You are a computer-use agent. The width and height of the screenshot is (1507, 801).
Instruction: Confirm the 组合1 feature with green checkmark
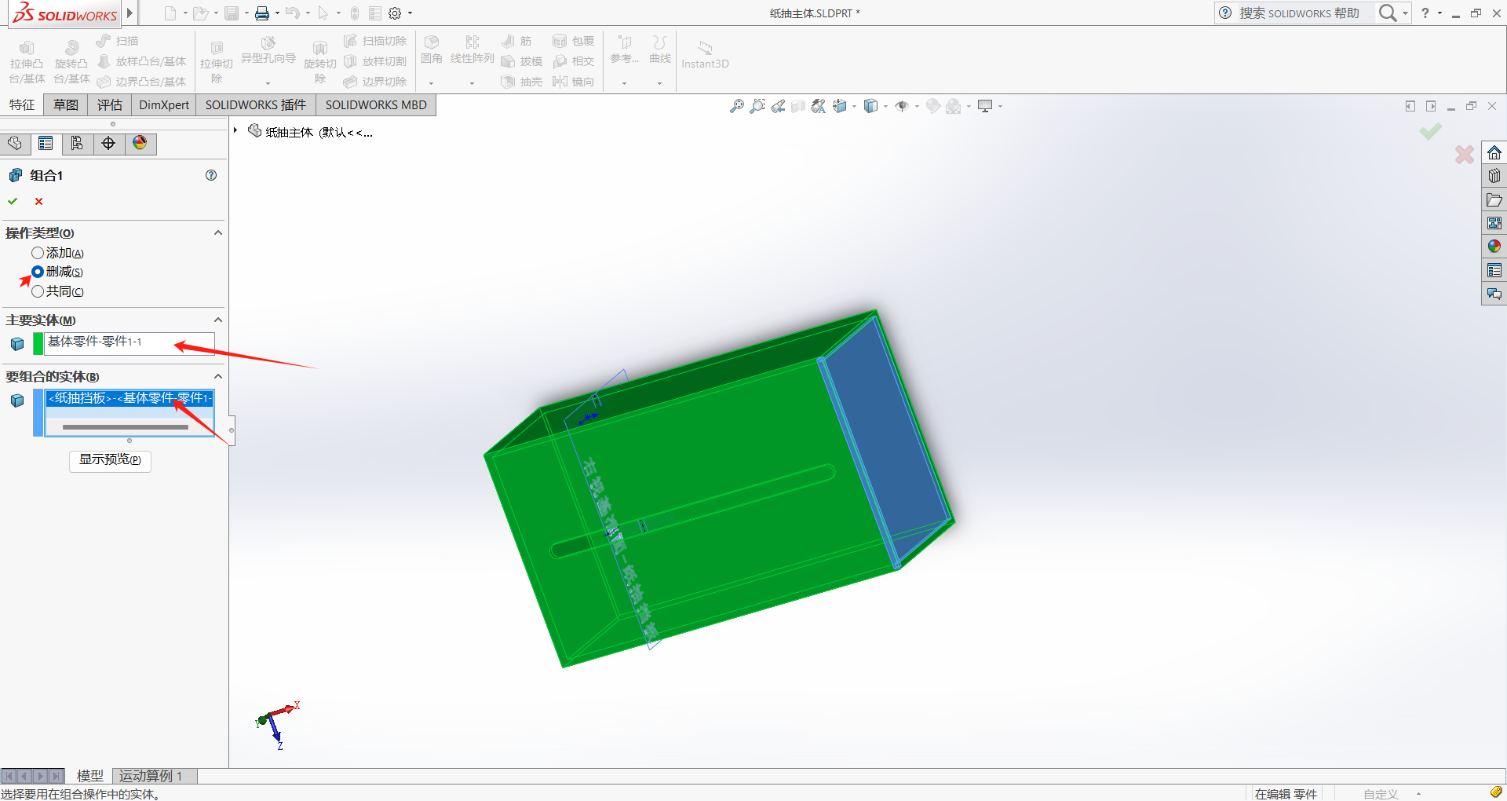[13, 201]
